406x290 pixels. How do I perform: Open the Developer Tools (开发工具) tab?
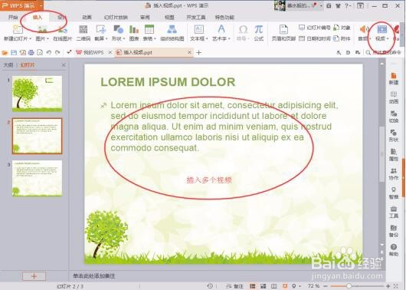pyautogui.click(x=196, y=18)
